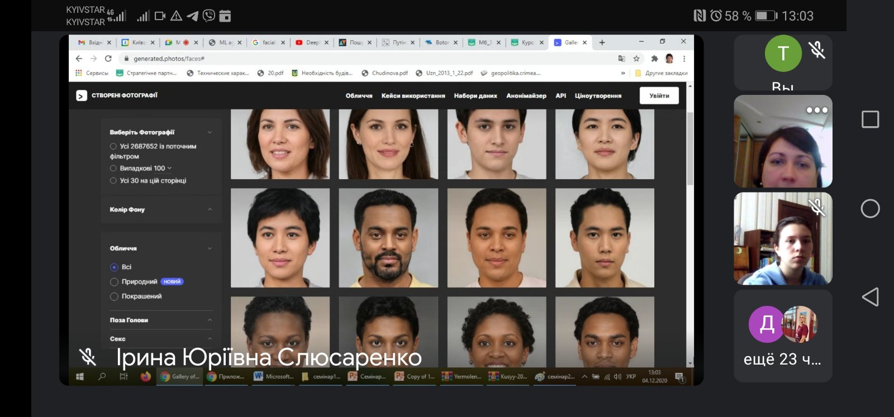Screen dimensions: 894x417
Task: Select the 'Всі' face radio option
Action: [115, 267]
